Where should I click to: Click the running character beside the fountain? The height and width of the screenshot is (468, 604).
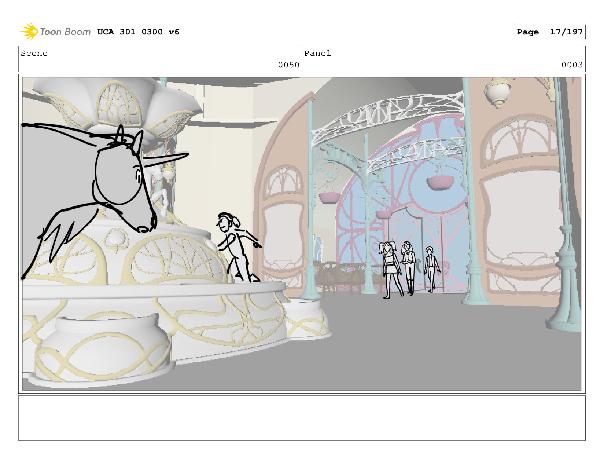pos(239,247)
